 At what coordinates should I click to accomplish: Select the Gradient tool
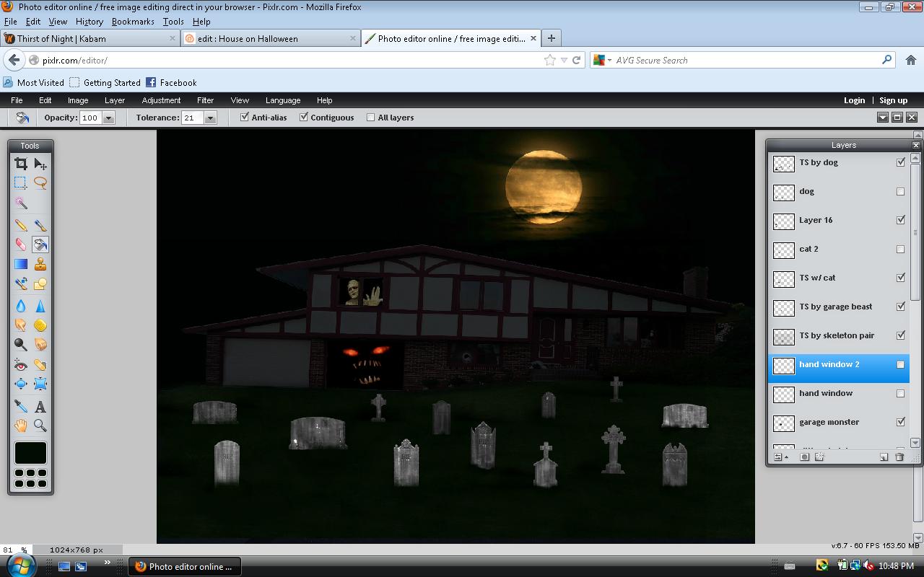pyautogui.click(x=21, y=264)
